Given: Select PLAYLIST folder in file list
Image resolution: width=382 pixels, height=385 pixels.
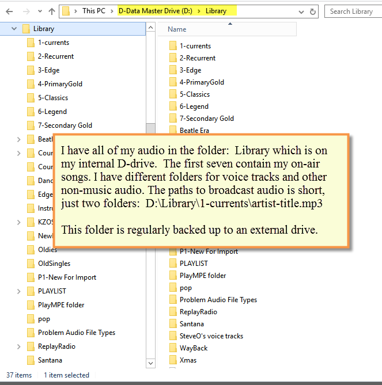Looking at the screenshot, I should pyautogui.click(x=194, y=264).
